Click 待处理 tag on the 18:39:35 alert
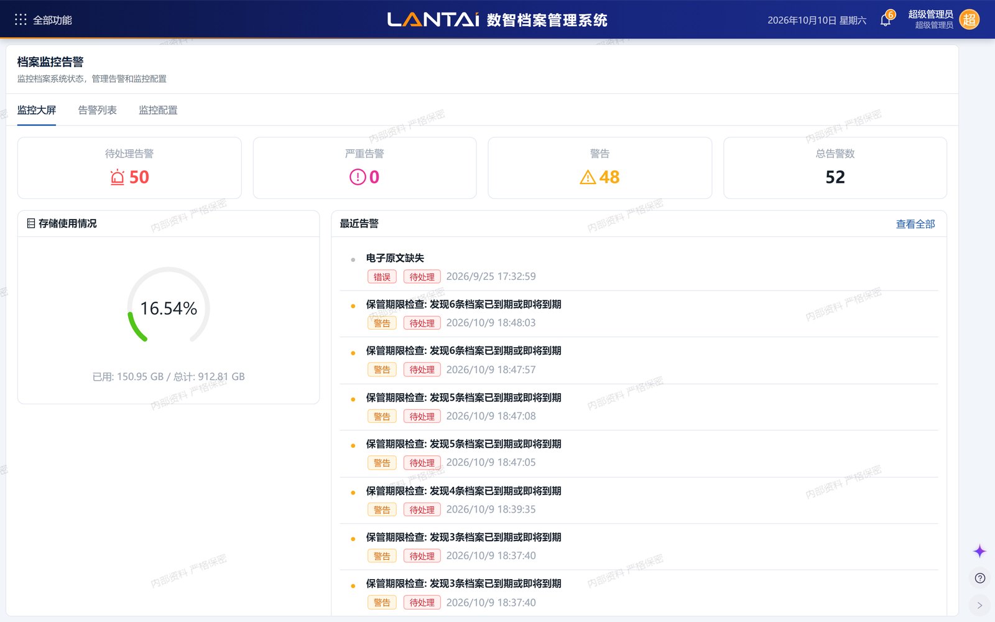The image size is (995, 622). [422, 509]
